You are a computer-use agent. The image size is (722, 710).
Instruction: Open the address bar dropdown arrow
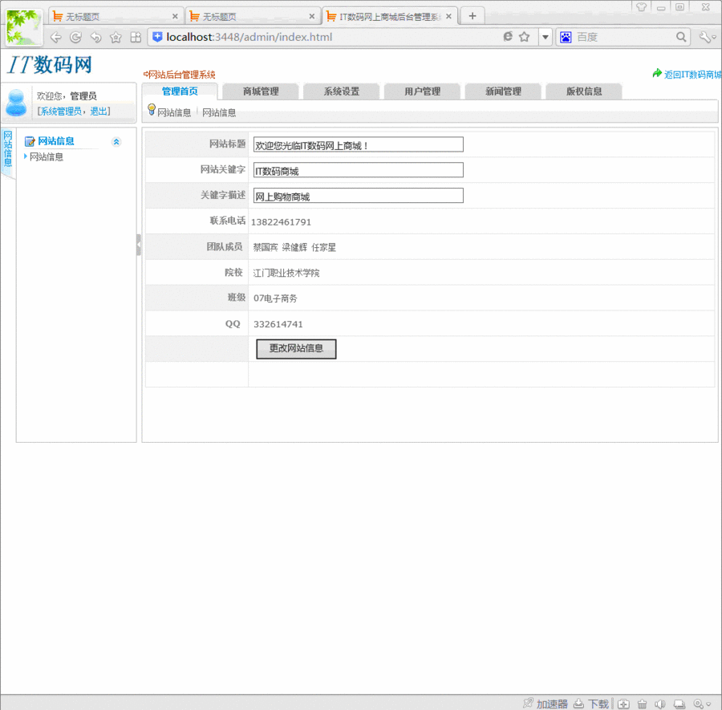(546, 37)
